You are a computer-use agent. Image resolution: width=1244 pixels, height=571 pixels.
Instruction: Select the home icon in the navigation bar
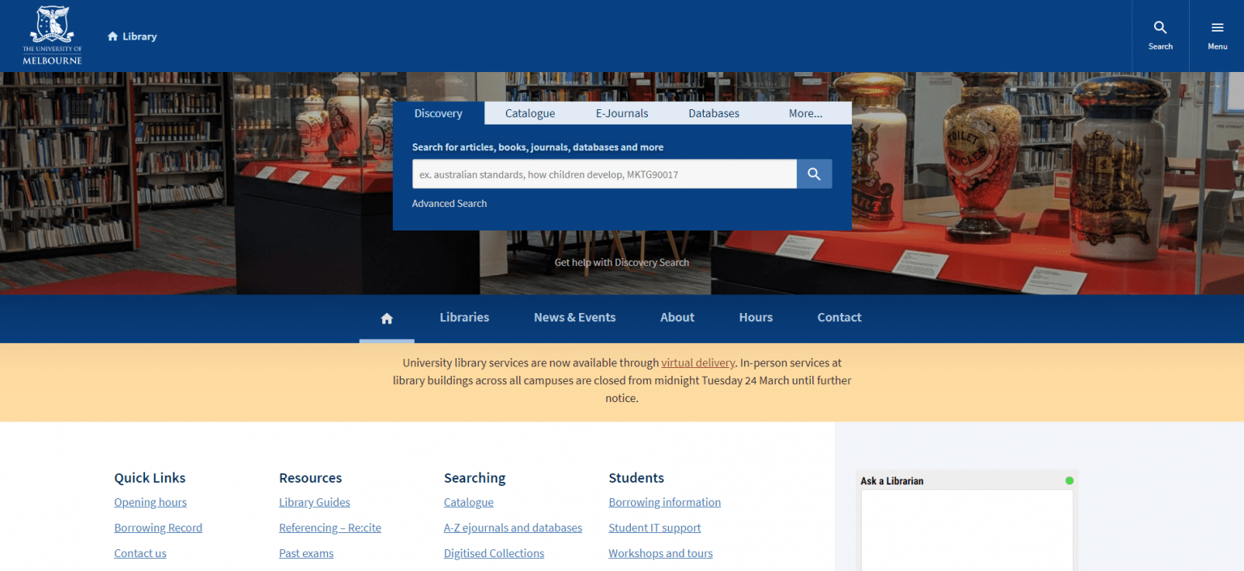click(x=386, y=317)
